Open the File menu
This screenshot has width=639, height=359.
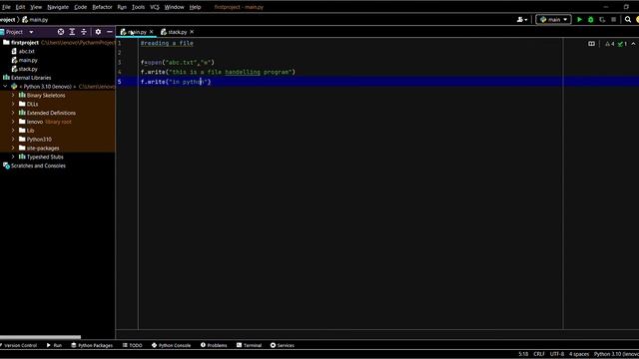tap(6, 7)
